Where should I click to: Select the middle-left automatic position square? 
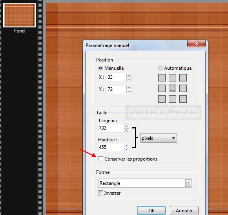(162, 88)
